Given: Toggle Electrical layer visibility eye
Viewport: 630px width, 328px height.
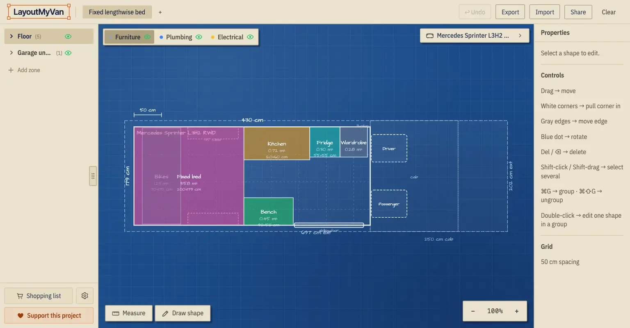Looking at the screenshot, I should pyautogui.click(x=250, y=37).
